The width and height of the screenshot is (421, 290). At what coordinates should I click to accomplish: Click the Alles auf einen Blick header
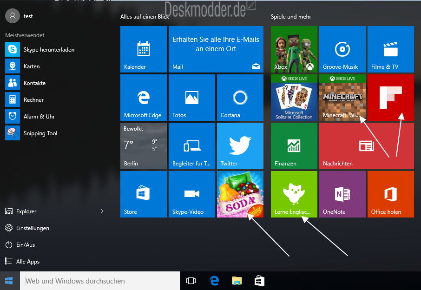coord(145,17)
